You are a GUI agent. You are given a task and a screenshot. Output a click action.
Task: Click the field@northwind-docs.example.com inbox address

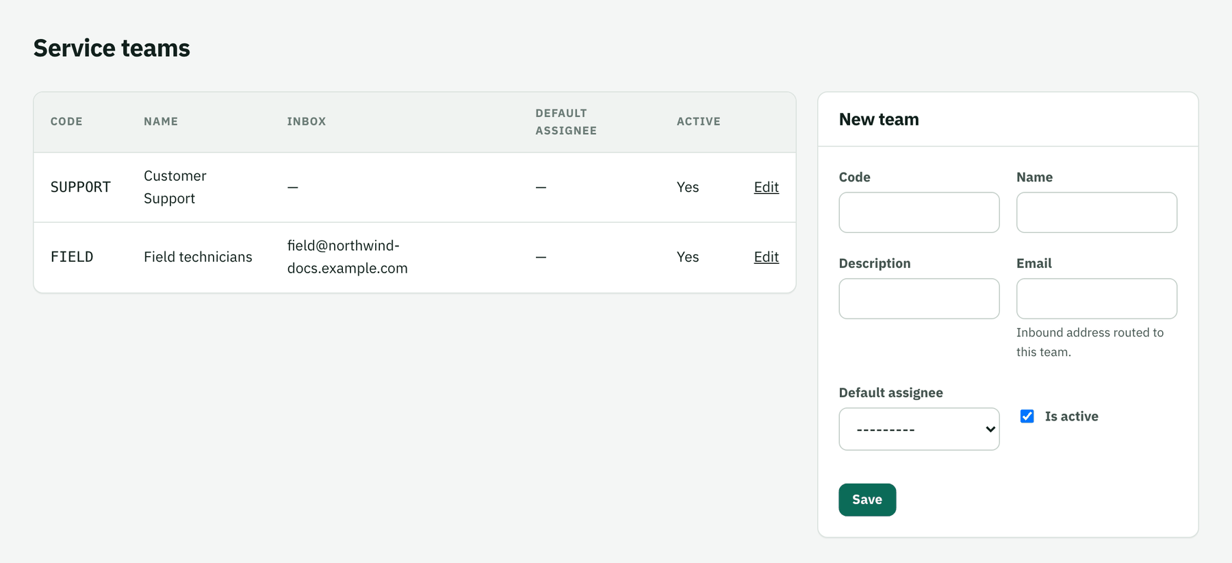[347, 257]
